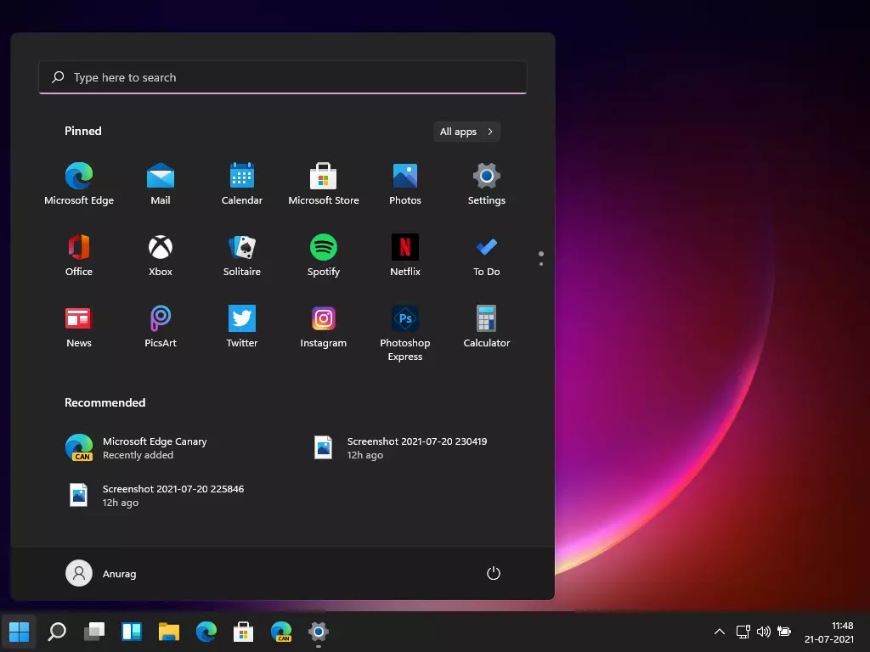Click the Anurag account button
The image size is (870, 652).
pyautogui.click(x=100, y=573)
